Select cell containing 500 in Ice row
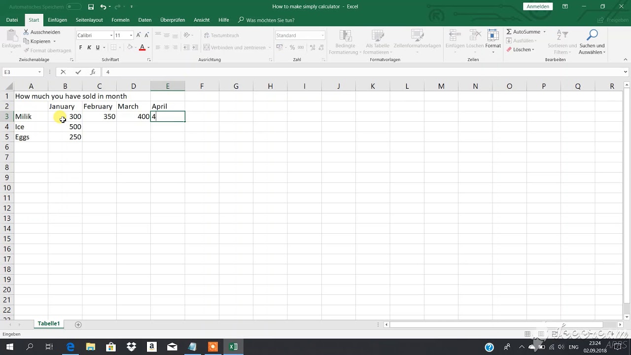This screenshot has height=355, width=631. [65, 127]
